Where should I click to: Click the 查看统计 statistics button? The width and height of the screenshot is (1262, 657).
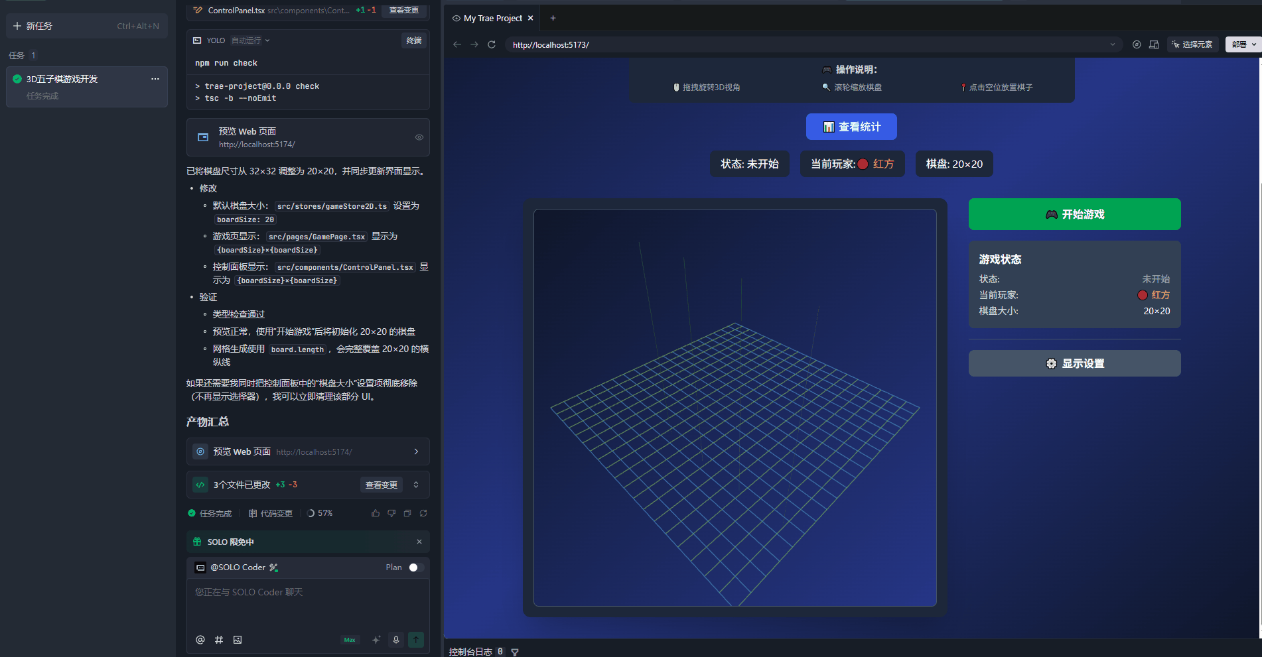(x=851, y=127)
